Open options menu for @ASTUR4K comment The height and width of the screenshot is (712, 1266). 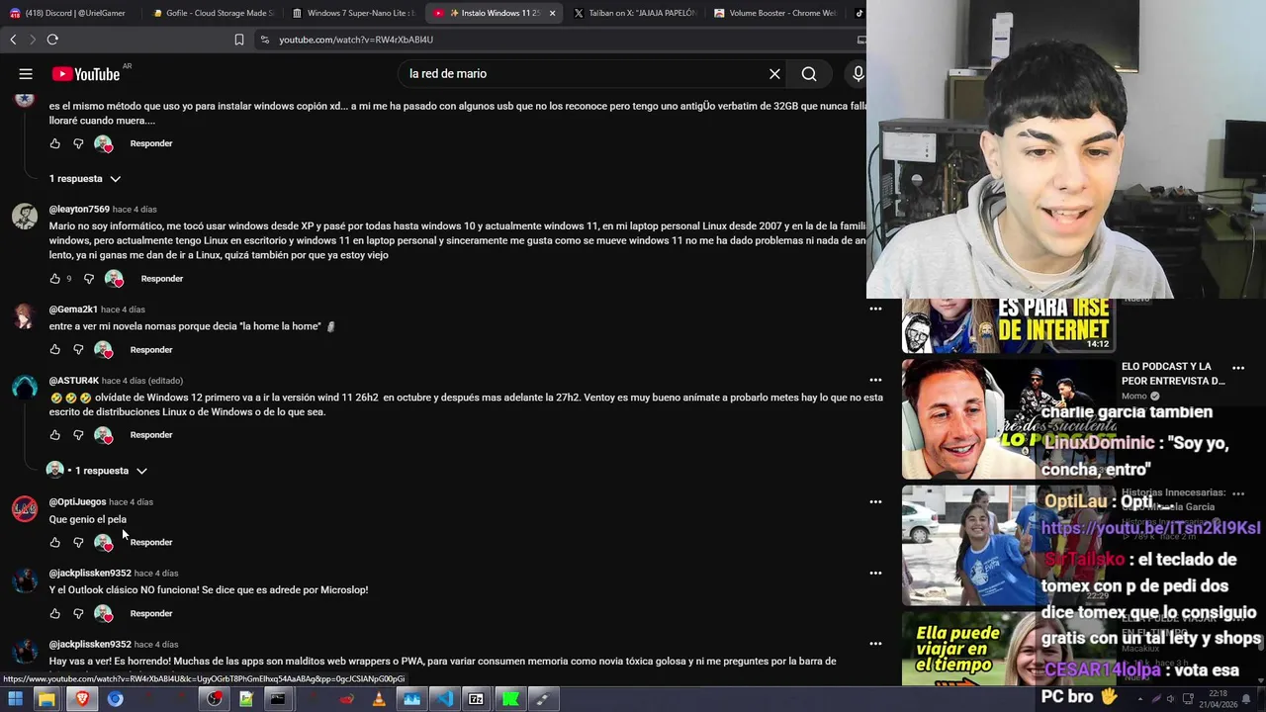(875, 380)
